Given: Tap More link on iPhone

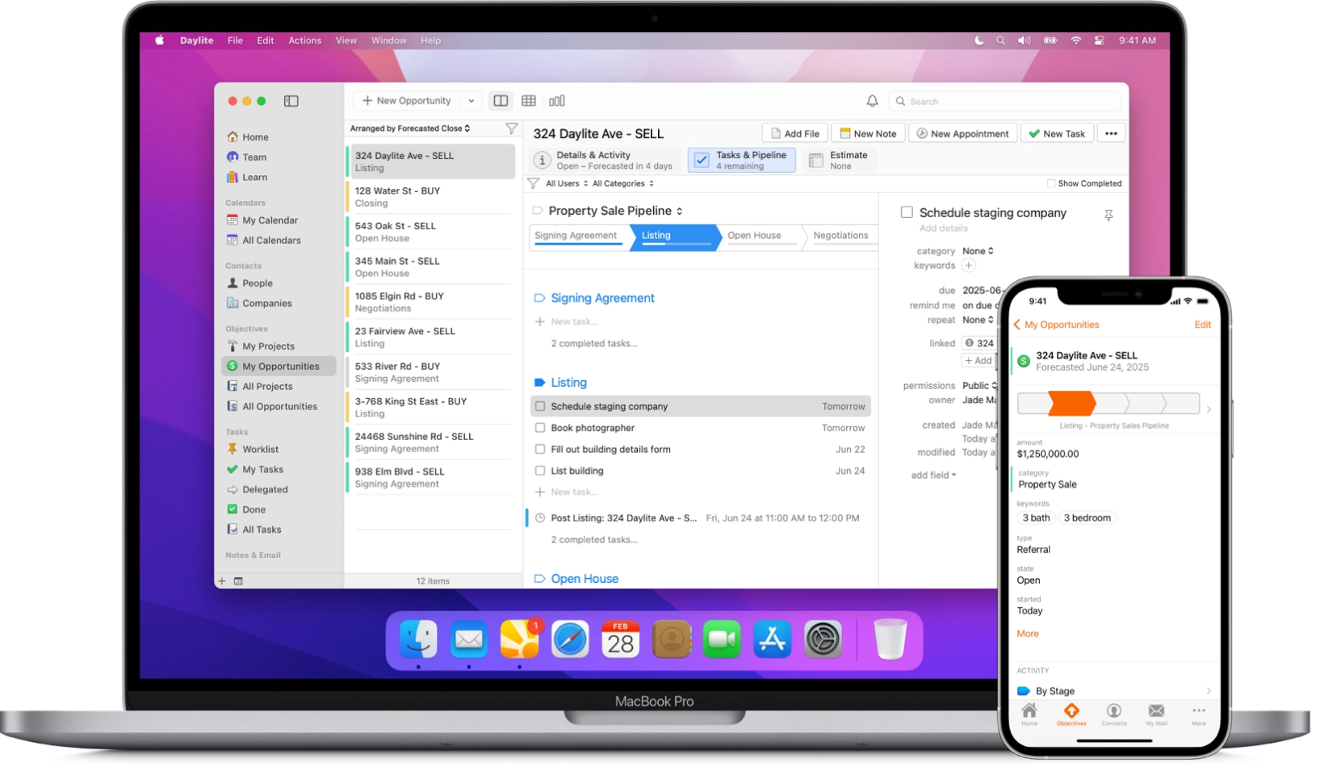Looking at the screenshot, I should point(1028,634).
